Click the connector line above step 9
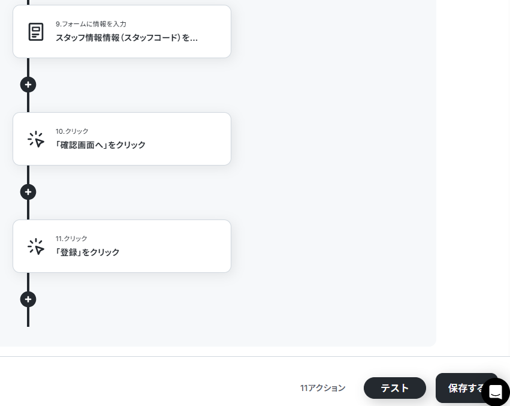This screenshot has height=406, width=510. pos(28,2)
